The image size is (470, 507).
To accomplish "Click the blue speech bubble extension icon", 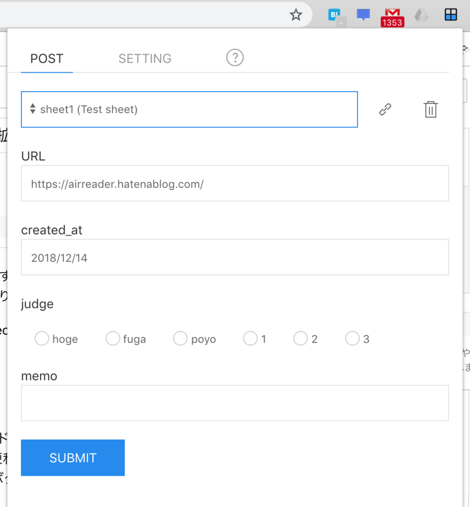I will (363, 15).
